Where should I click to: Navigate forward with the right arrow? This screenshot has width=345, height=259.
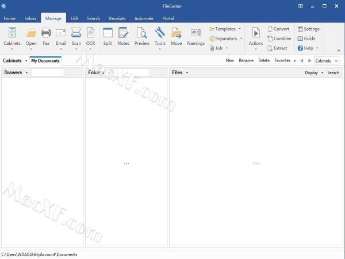click(309, 60)
